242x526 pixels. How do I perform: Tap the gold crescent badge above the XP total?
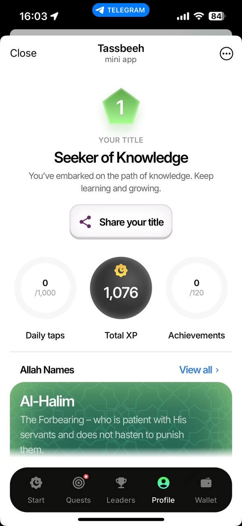(121, 270)
